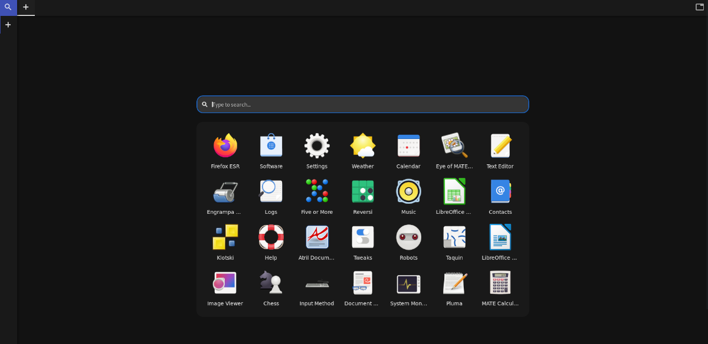Launch the Reversi game
Screen dimensions: 708x344
[x=362, y=191]
